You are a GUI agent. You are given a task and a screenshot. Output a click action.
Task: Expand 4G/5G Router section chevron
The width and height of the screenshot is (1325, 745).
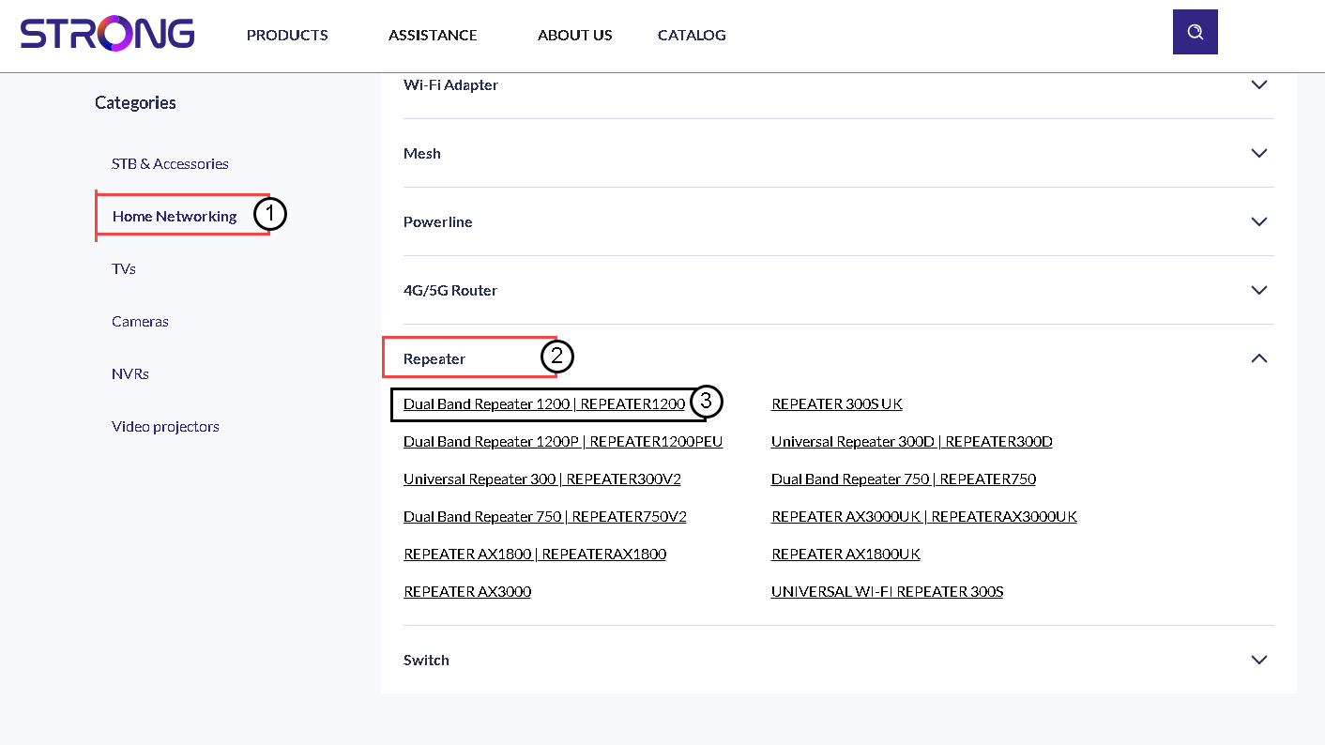1259,290
